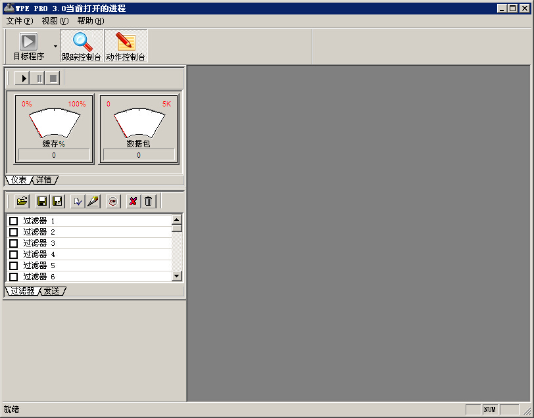Screen dimensions: 534x418
Task: Click the filter list scrollbar thumb
Action: (176, 228)
